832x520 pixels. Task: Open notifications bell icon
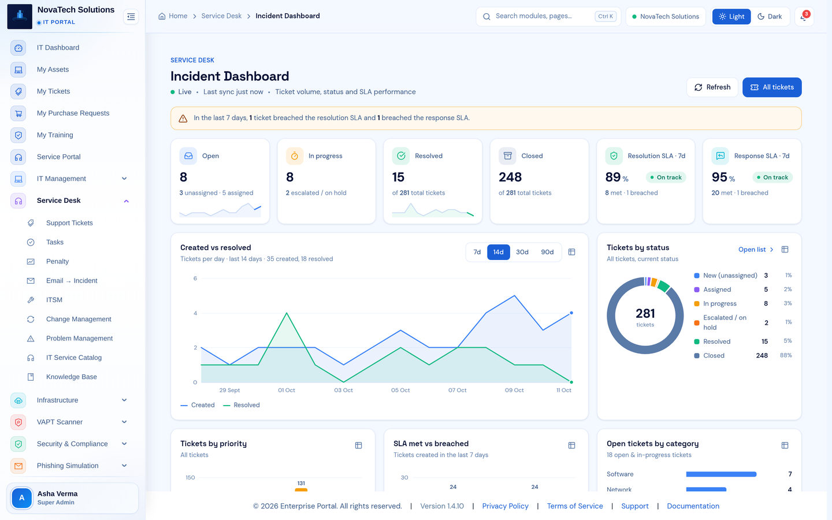pyautogui.click(x=804, y=17)
